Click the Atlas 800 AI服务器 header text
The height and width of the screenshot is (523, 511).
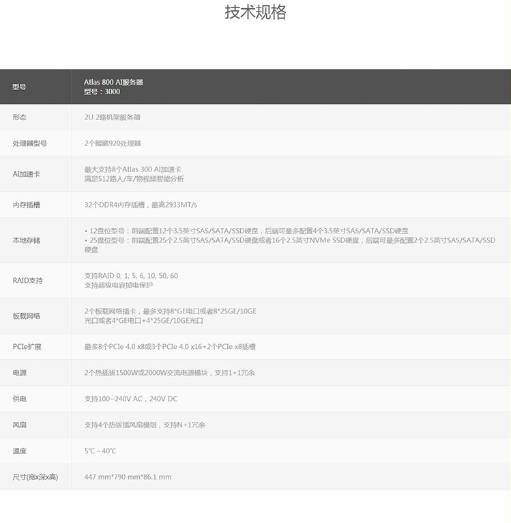pos(113,82)
